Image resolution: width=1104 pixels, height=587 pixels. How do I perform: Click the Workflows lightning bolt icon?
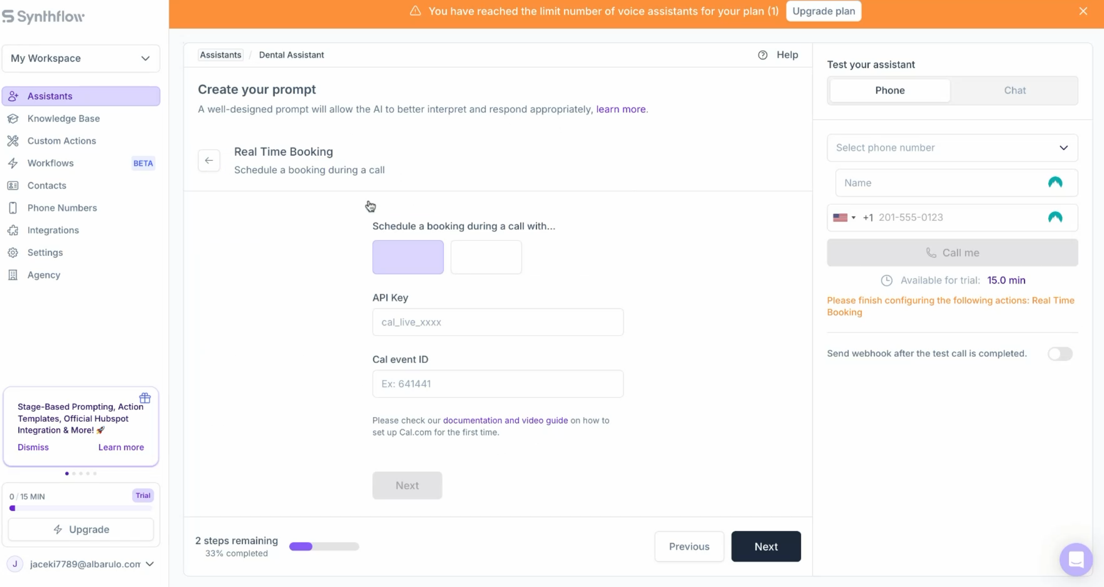(13, 163)
